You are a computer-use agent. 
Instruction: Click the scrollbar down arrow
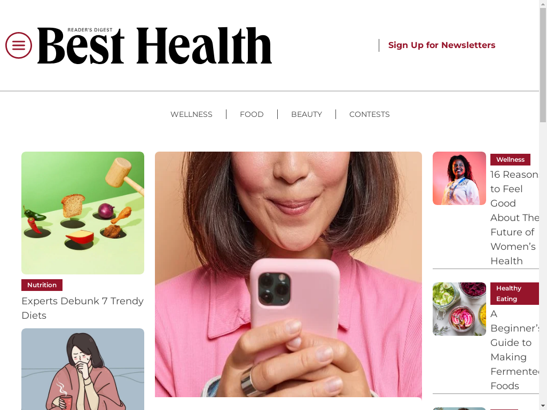pyautogui.click(x=543, y=406)
